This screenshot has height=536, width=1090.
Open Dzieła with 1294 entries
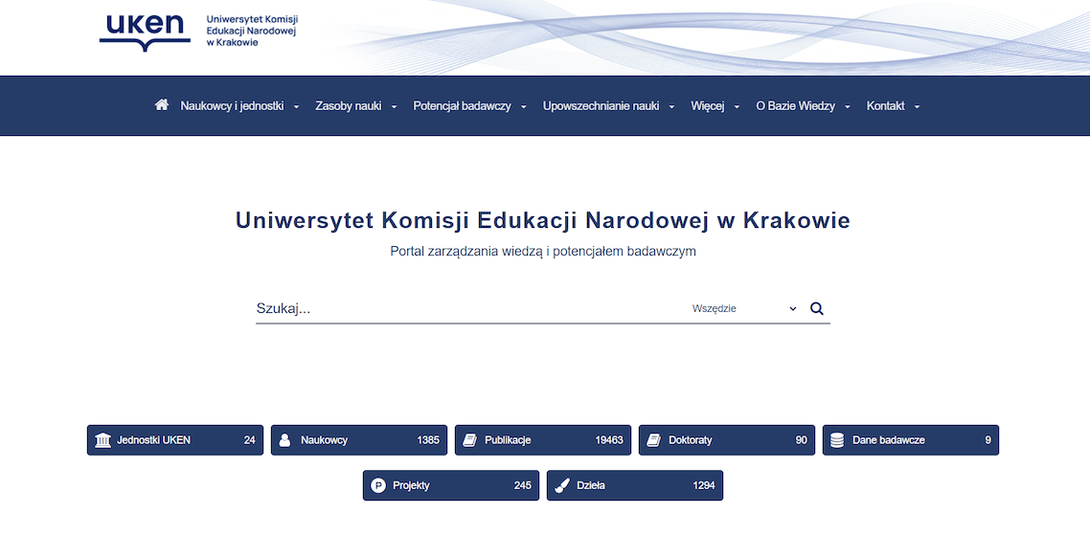pyautogui.click(x=635, y=485)
